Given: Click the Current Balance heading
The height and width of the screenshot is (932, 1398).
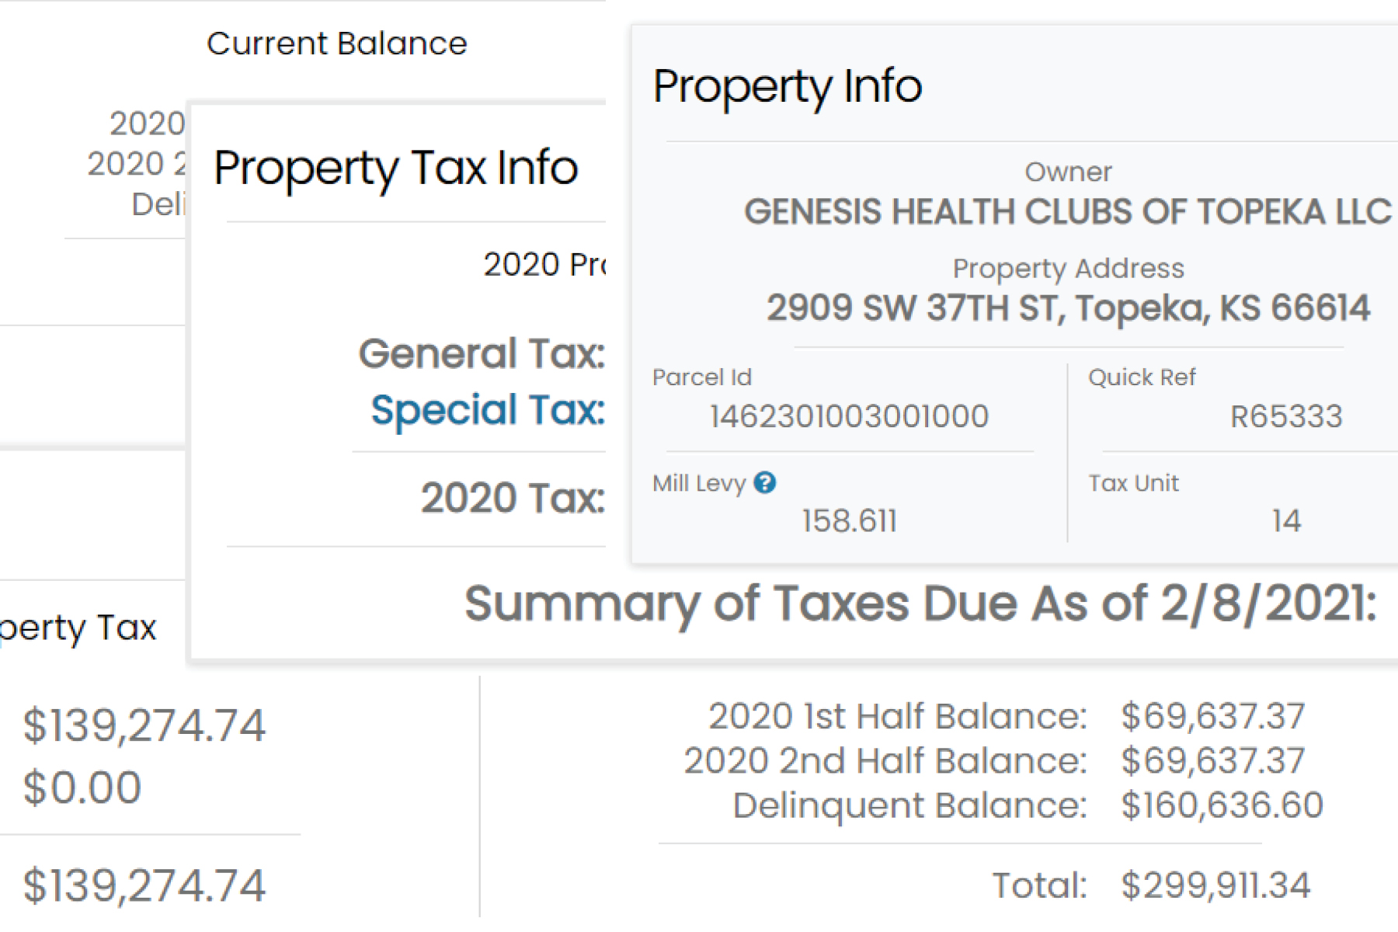Looking at the screenshot, I should pyautogui.click(x=336, y=43).
